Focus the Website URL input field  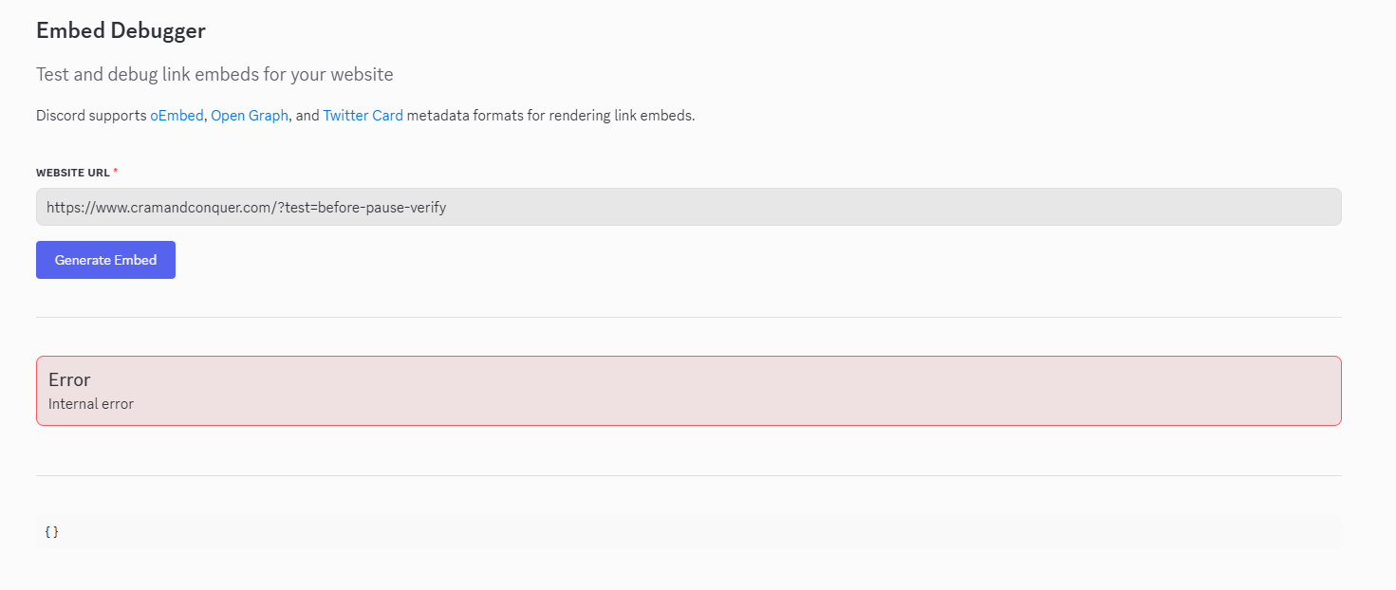click(688, 207)
